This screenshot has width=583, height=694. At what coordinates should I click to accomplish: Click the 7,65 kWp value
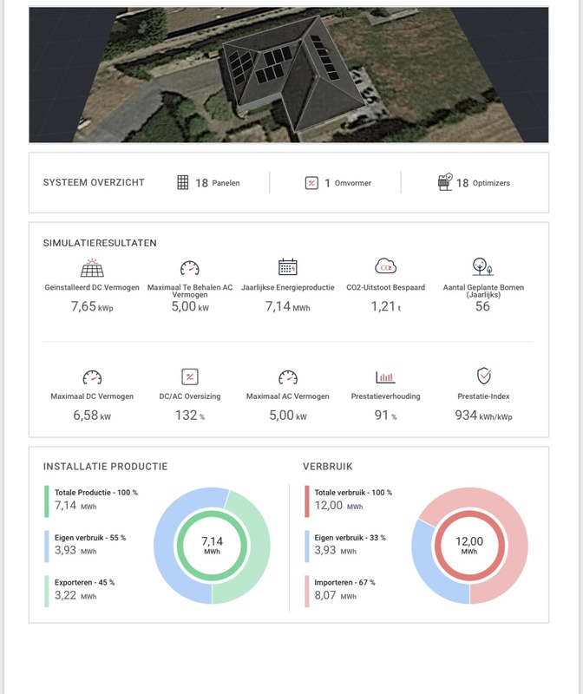pyautogui.click(x=92, y=306)
